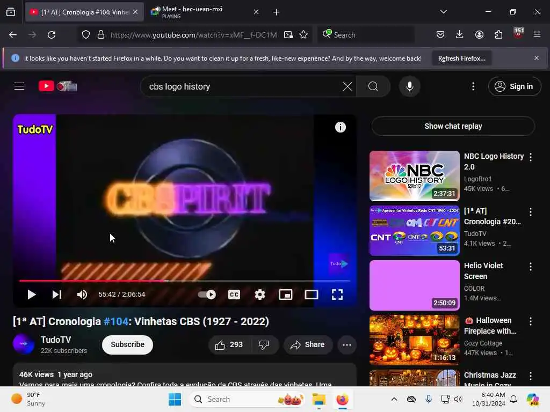Open File Explorer from taskbar
550x412 pixels.
pos(319,399)
